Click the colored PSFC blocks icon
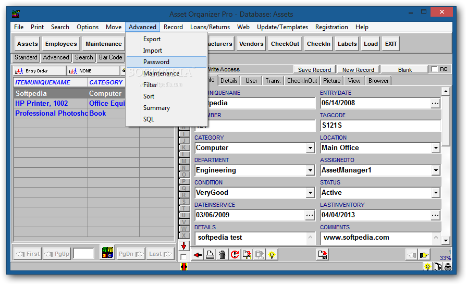This screenshot has height=285, width=467. pos(107,253)
